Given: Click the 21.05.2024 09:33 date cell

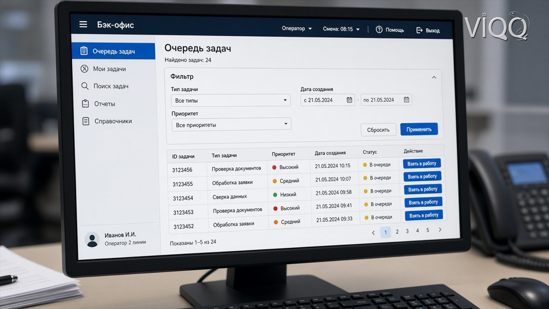Looking at the screenshot, I should tap(334, 219).
